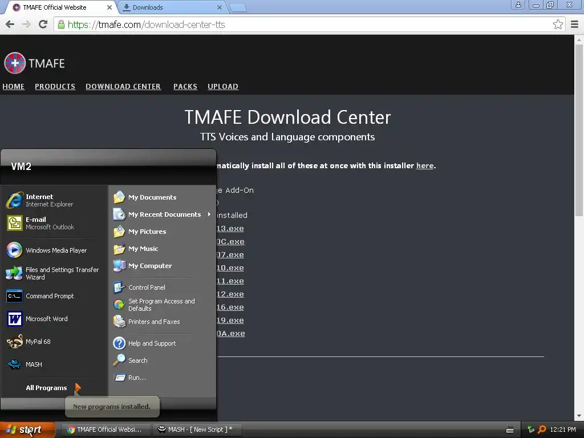
Task: Click the 12:21 PM clock
Action: pos(563,429)
